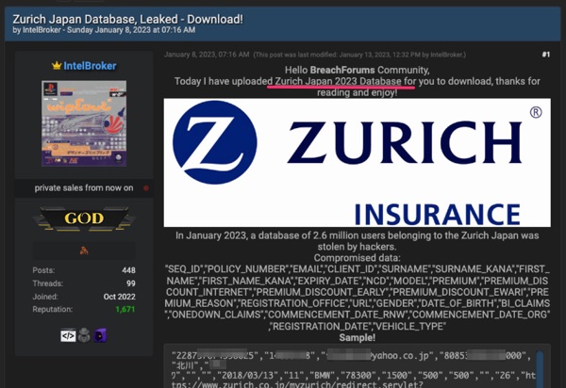The width and height of the screenshot is (566, 388).
Task: Click the crown icon beside IntelBroker
Action: click(55, 66)
